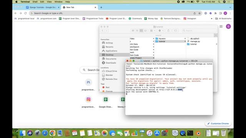The width and height of the screenshot is (246, 138).
Task: Open Finder from the dock
Action: point(23,133)
